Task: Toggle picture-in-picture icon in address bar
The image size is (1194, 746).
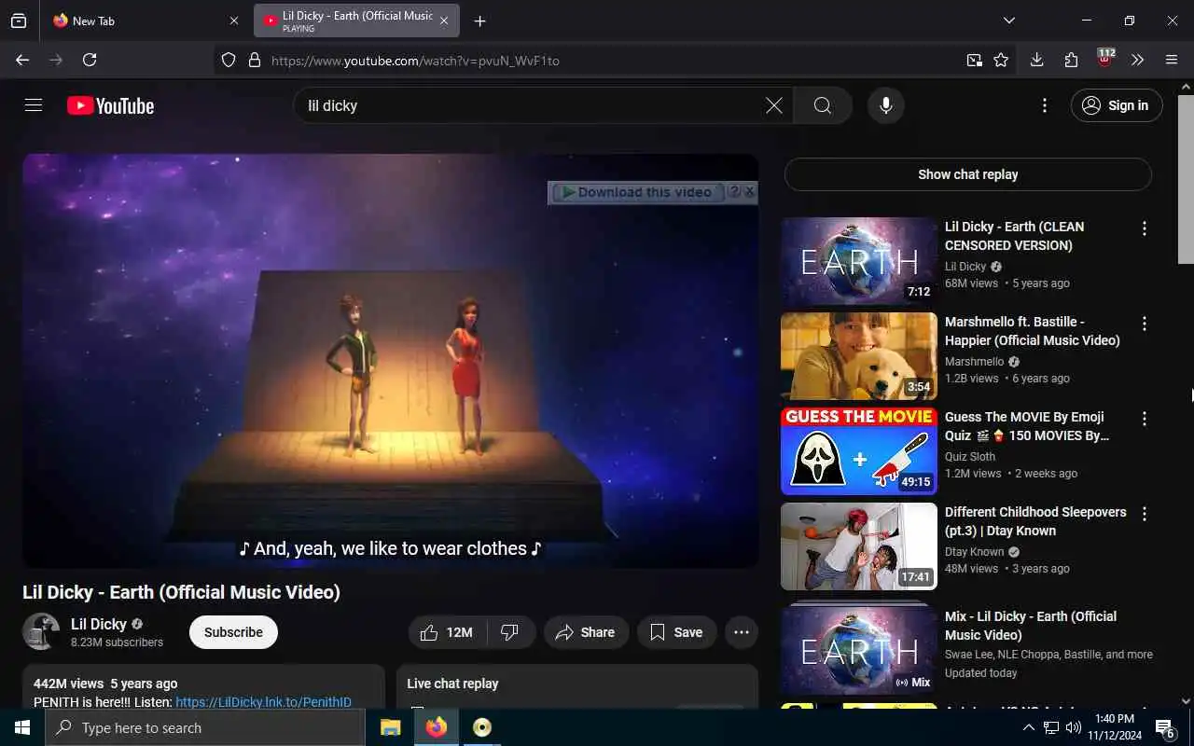Action: (x=974, y=60)
